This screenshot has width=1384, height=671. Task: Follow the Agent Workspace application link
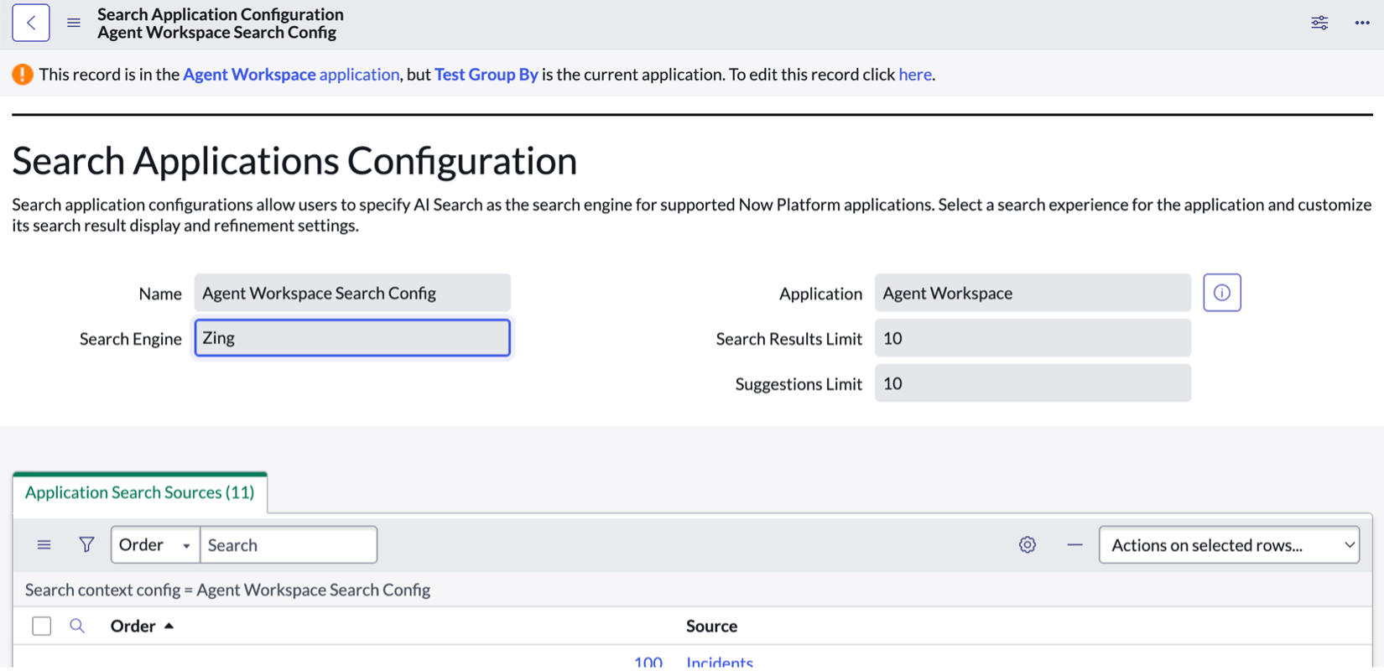pyautogui.click(x=291, y=75)
